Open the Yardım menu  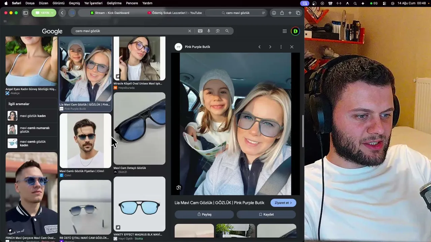click(x=147, y=3)
